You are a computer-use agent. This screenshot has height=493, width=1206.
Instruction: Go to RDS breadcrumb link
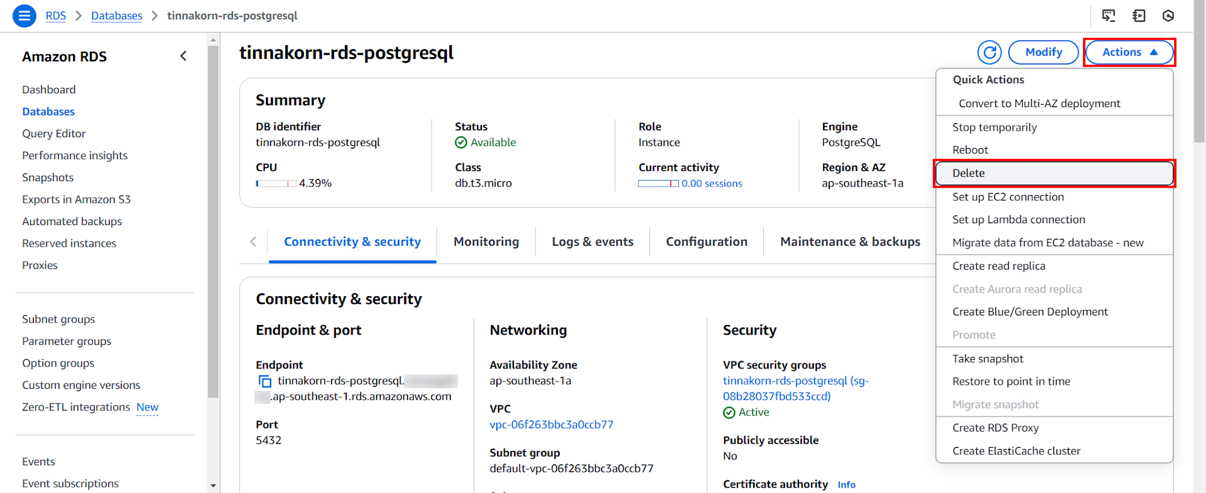tap(55, 16)
